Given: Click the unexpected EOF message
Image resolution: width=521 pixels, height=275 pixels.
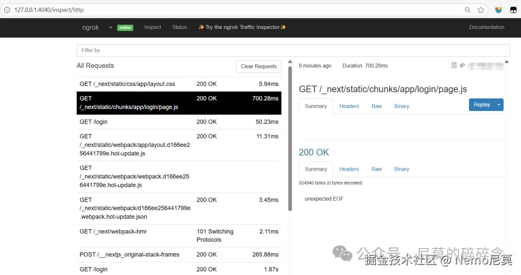Looking at the screenshot, I should (324, 199).
